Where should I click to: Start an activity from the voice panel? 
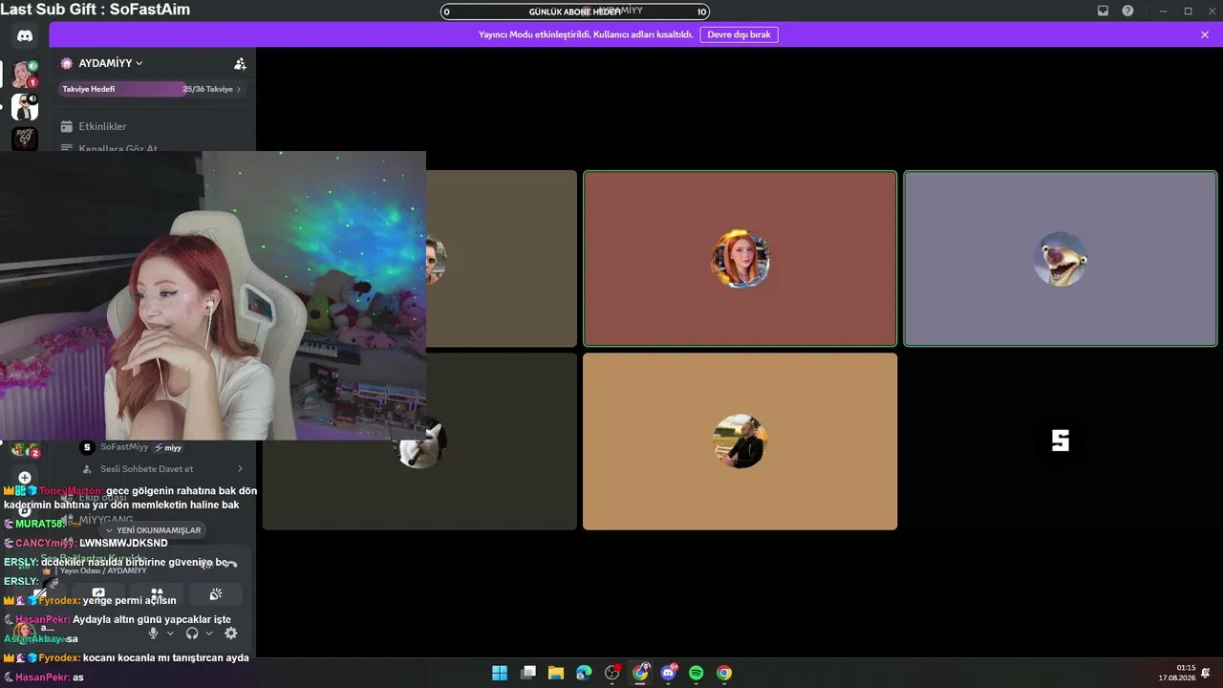click(157, 593)
